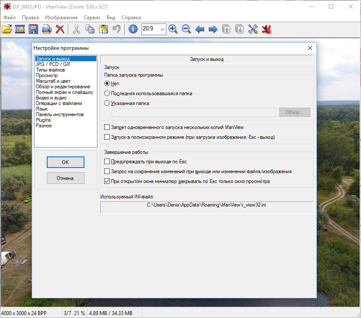This screenshot has width=361, height=318.
Task: Select 'Панель инструментов' in settings list
Action: pyautogui.click(x=60, y=114)
